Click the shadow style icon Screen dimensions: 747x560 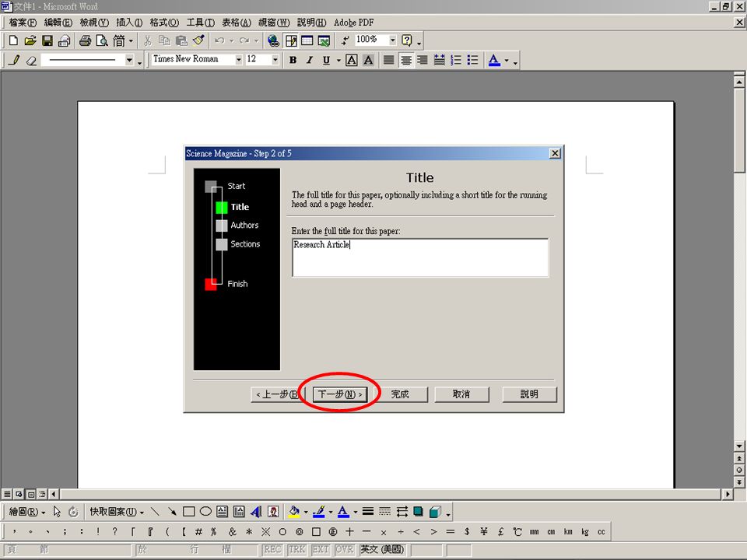coord(419,512)
